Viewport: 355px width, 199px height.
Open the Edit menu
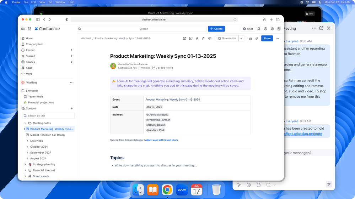33,2
